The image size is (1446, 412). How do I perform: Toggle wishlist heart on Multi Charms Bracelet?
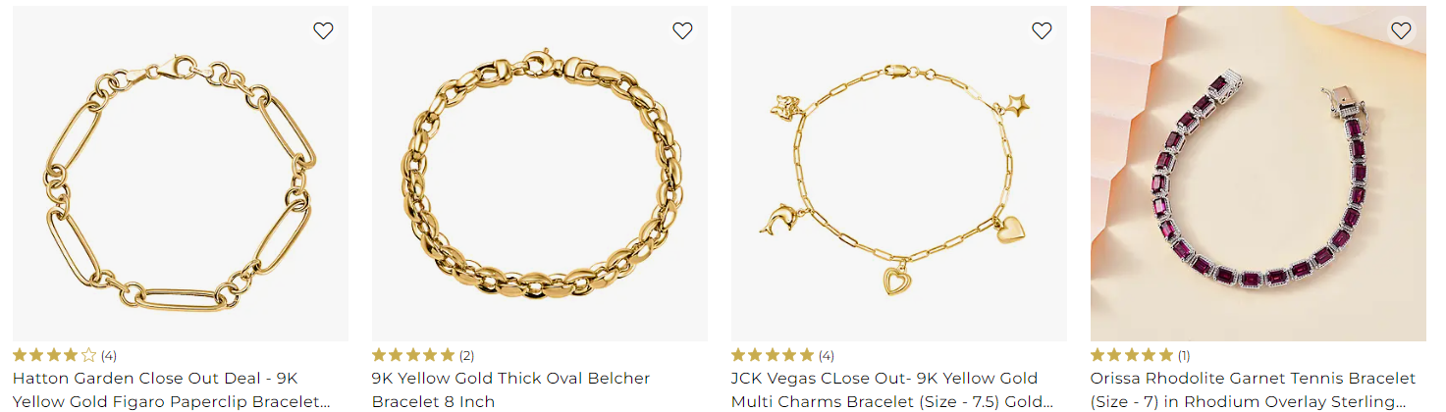coord(1042,30)
